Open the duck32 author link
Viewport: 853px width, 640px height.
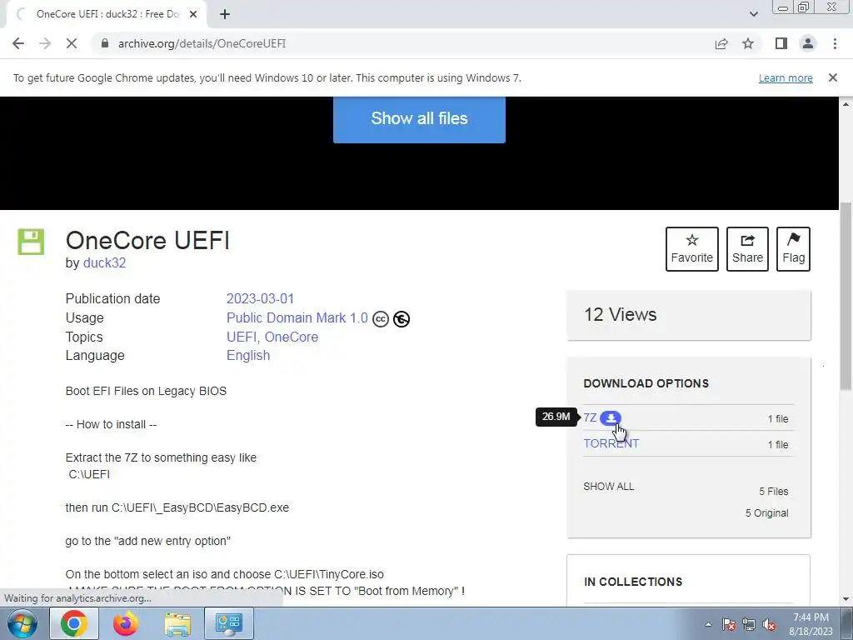coord(104,262)
